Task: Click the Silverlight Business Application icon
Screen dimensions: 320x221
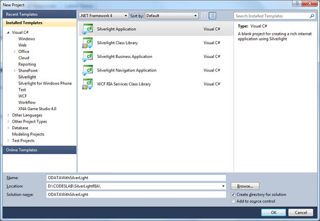Action: tap(87, 57)
